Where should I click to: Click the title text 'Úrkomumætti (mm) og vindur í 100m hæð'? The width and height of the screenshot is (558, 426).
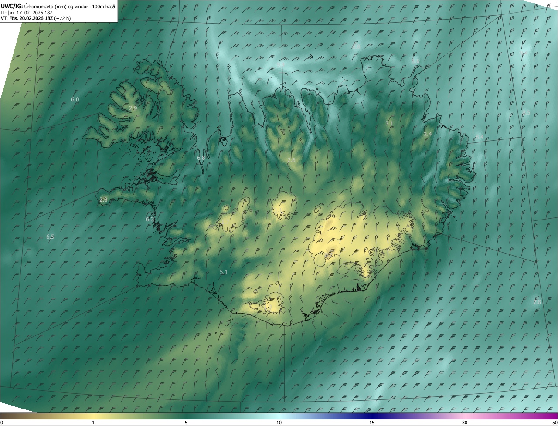tap(69, 6)
